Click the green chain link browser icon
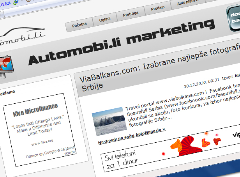 pyautogui.click(x=16, y=2)
